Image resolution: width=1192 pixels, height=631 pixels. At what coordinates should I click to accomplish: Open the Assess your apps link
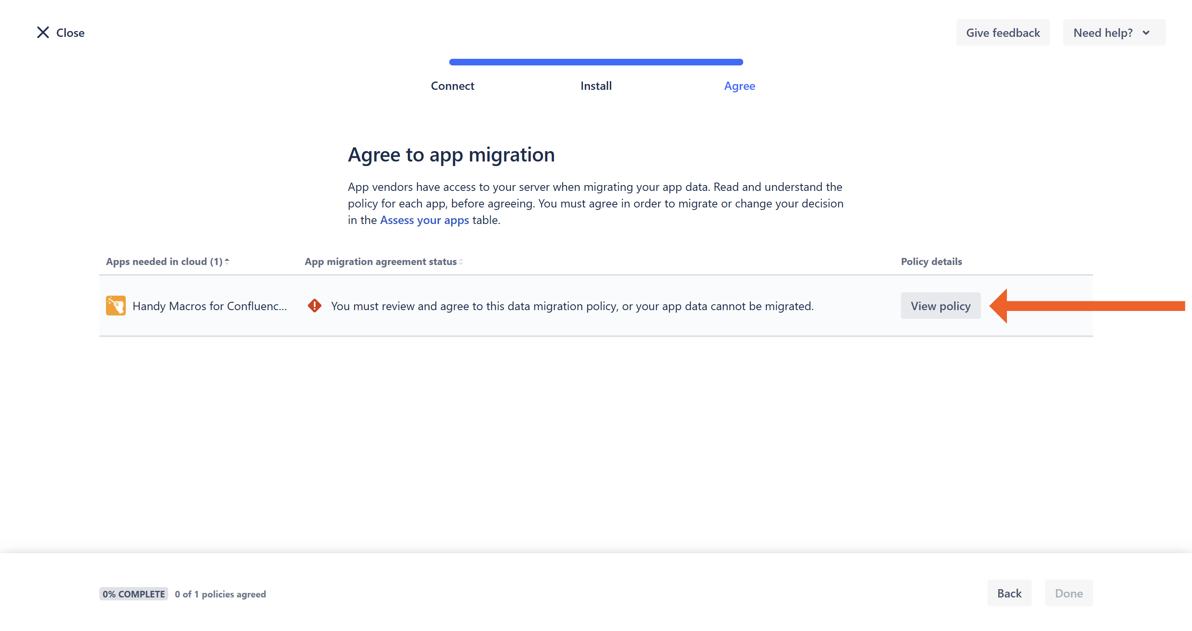424,220
